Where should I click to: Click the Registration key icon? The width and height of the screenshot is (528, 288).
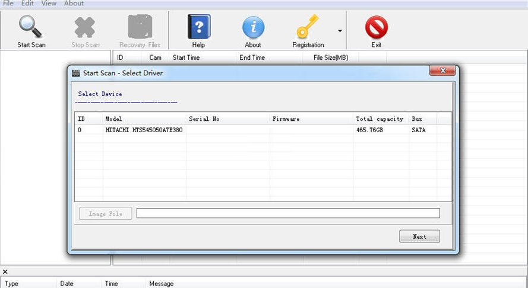308,26
